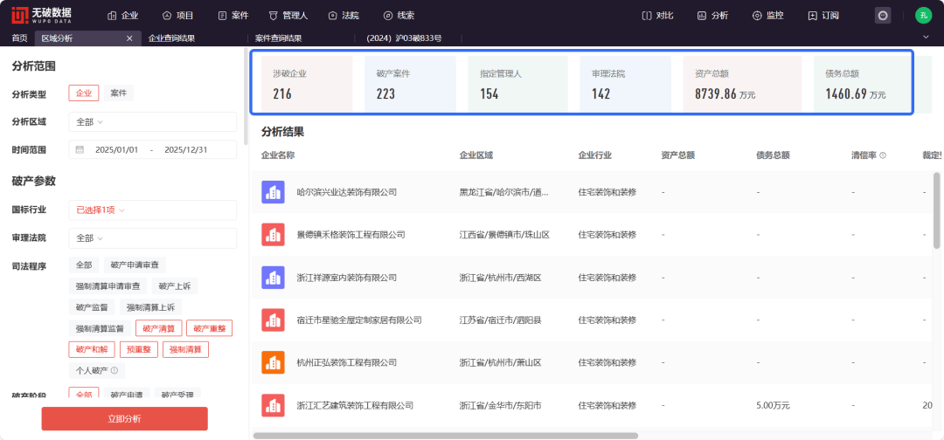Click the horizontal scrollbar under results table
944x440 pixels.
[446, 435]
